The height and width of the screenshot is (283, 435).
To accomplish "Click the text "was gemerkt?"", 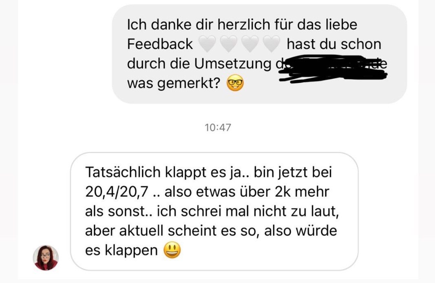I will tap(174, 83).
